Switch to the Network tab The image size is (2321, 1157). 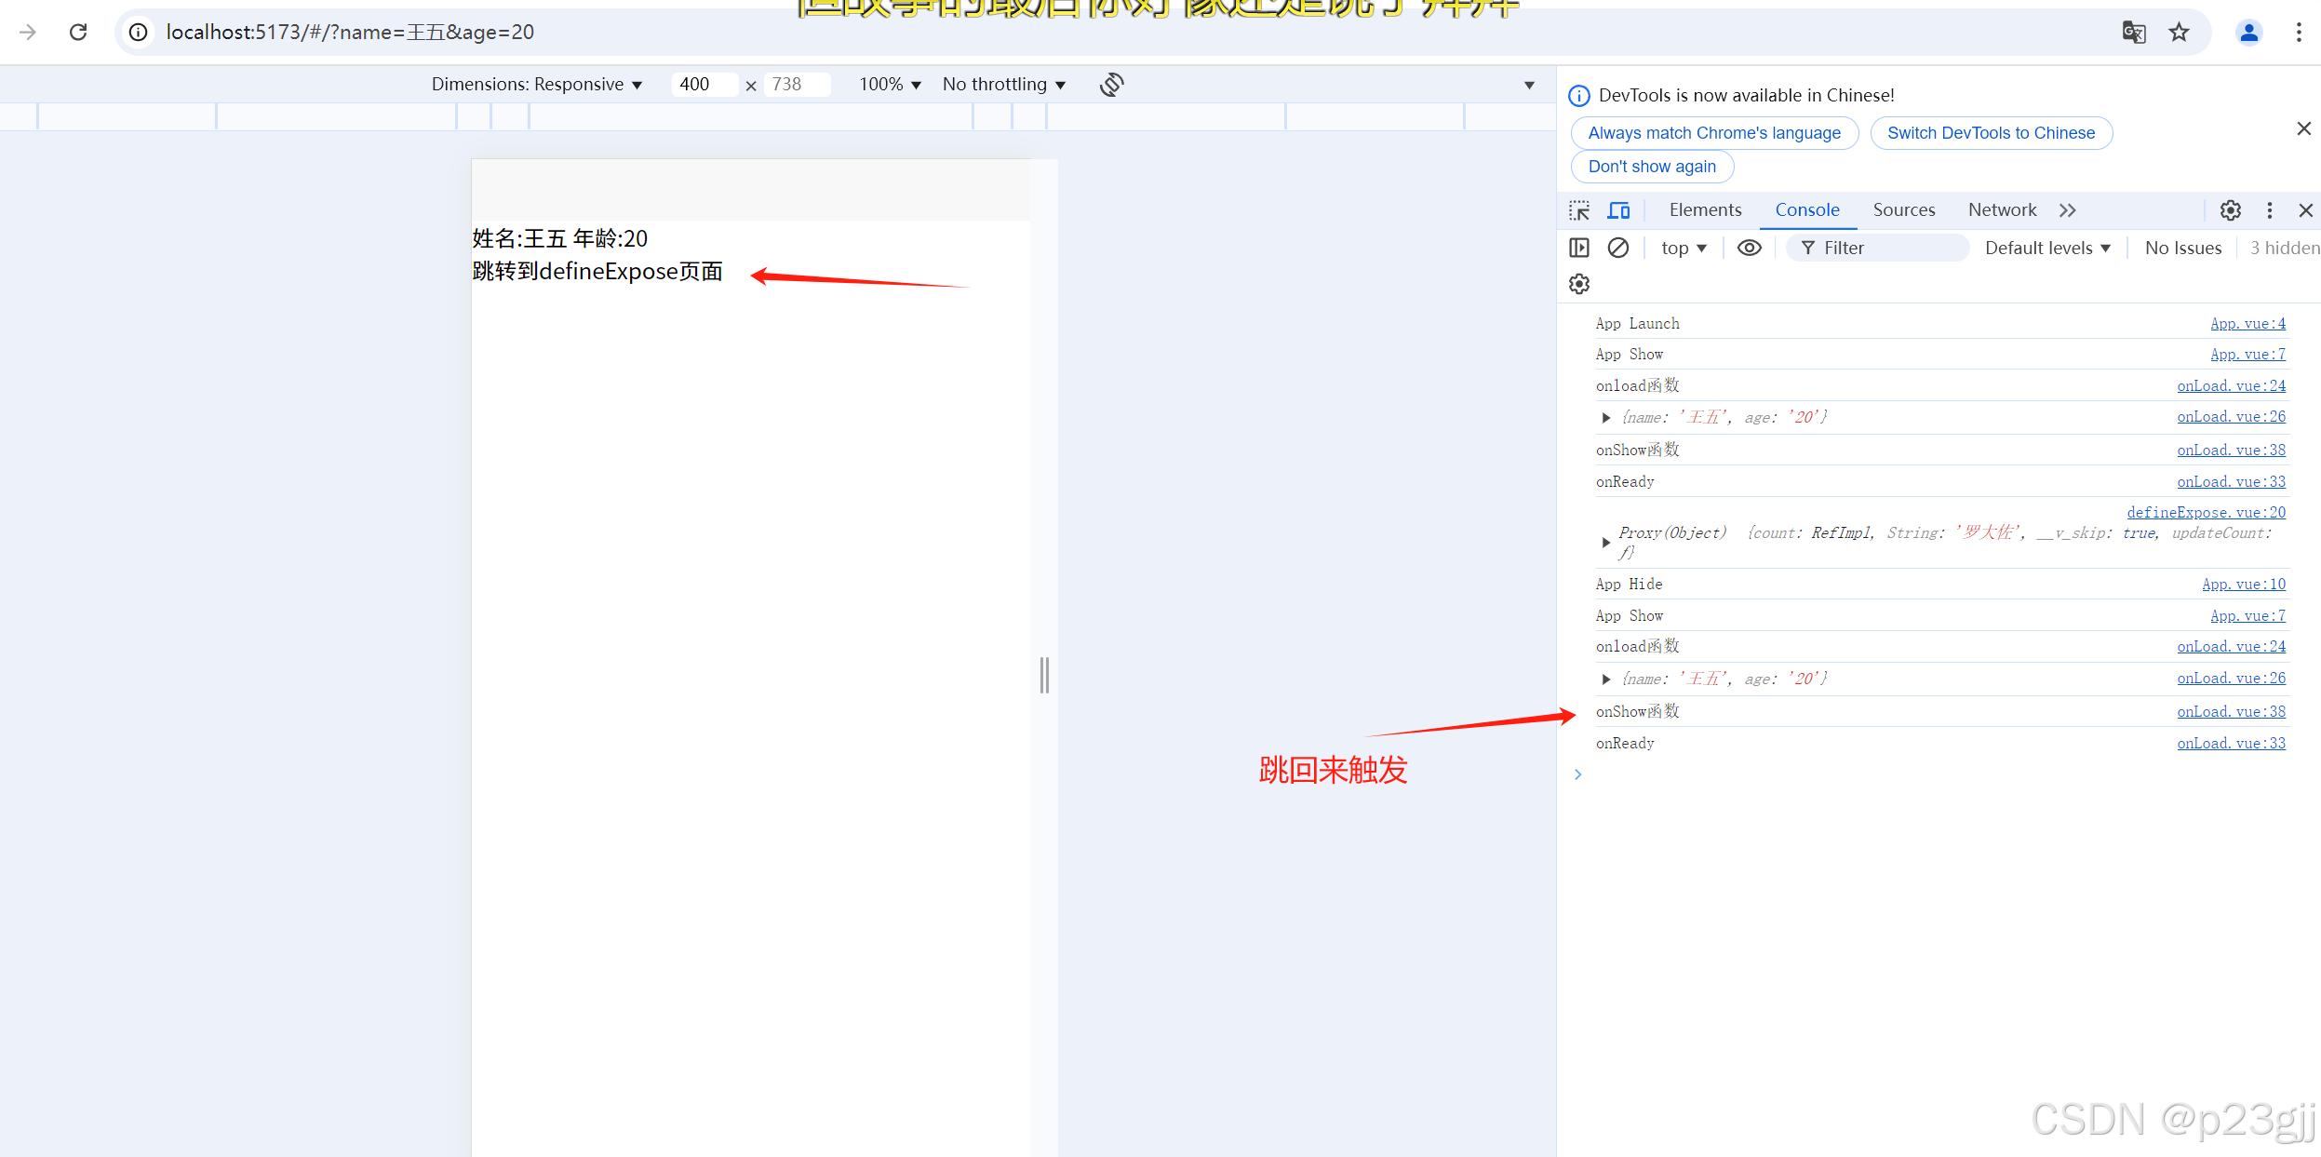[x=2002, y=210]
